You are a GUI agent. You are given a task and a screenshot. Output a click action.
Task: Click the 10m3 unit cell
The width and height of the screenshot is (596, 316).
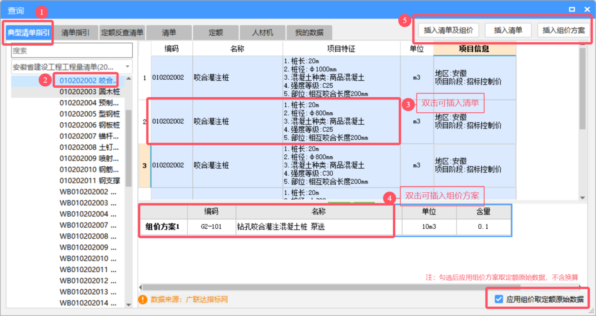pyautogui.click(x=429, y=227)
